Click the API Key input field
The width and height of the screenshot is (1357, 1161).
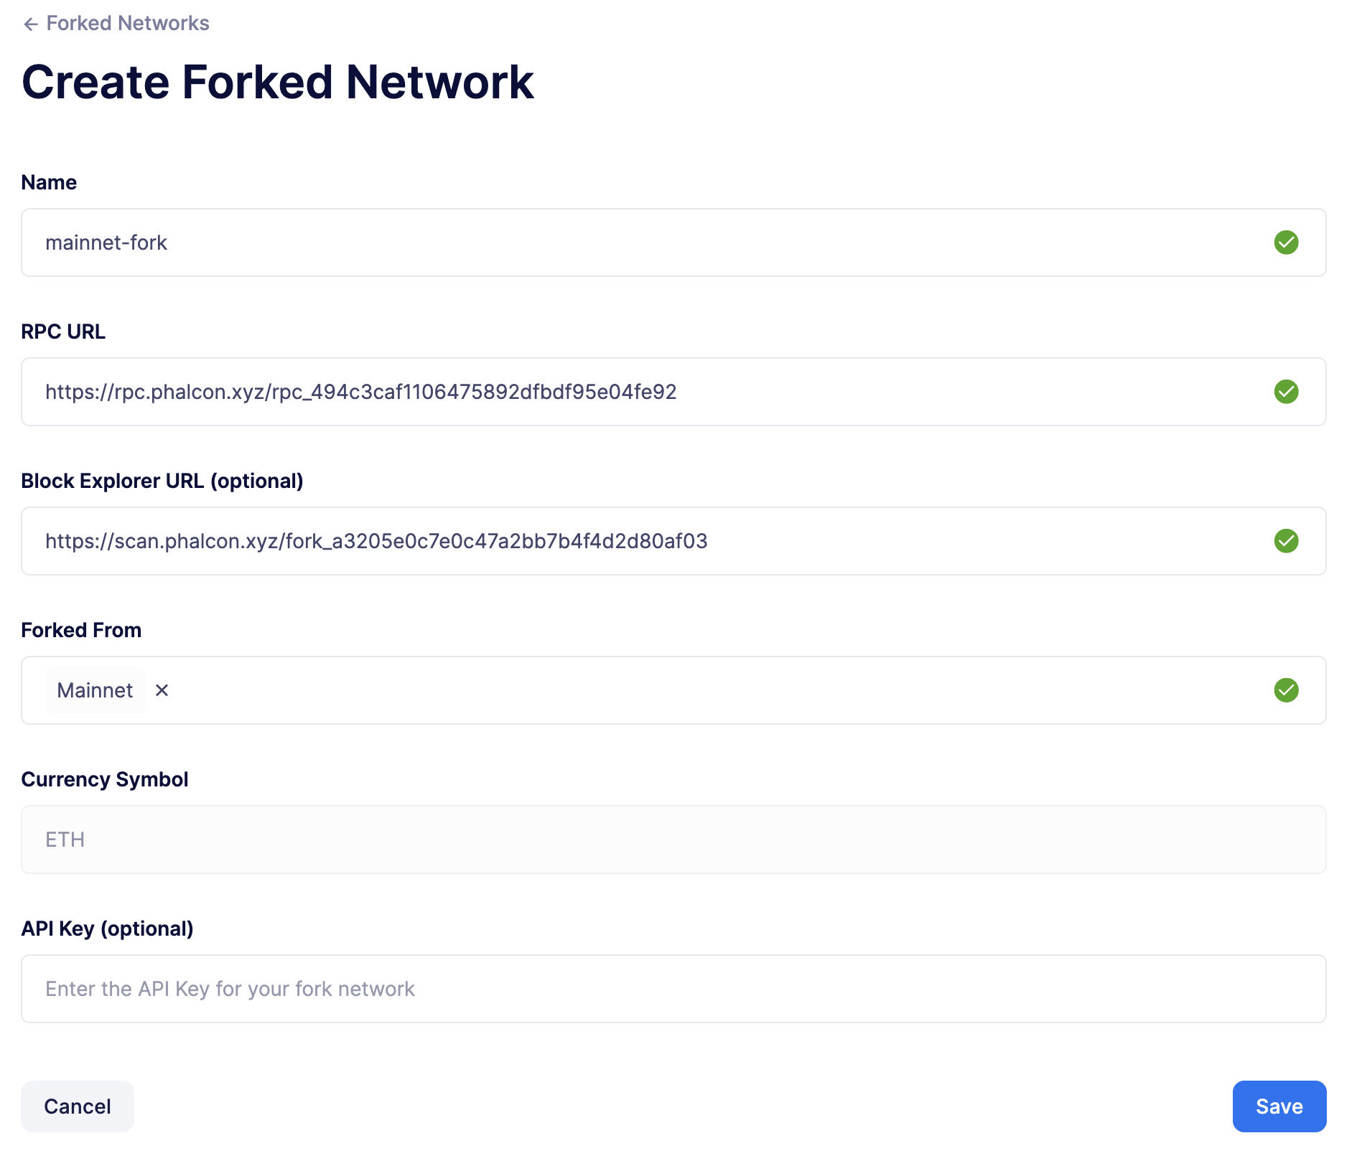coord(646,989)
